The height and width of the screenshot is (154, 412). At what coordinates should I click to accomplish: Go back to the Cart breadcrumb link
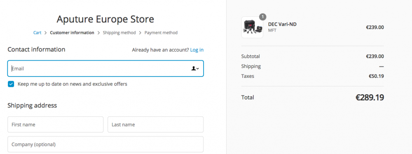[x=37, y=33]
